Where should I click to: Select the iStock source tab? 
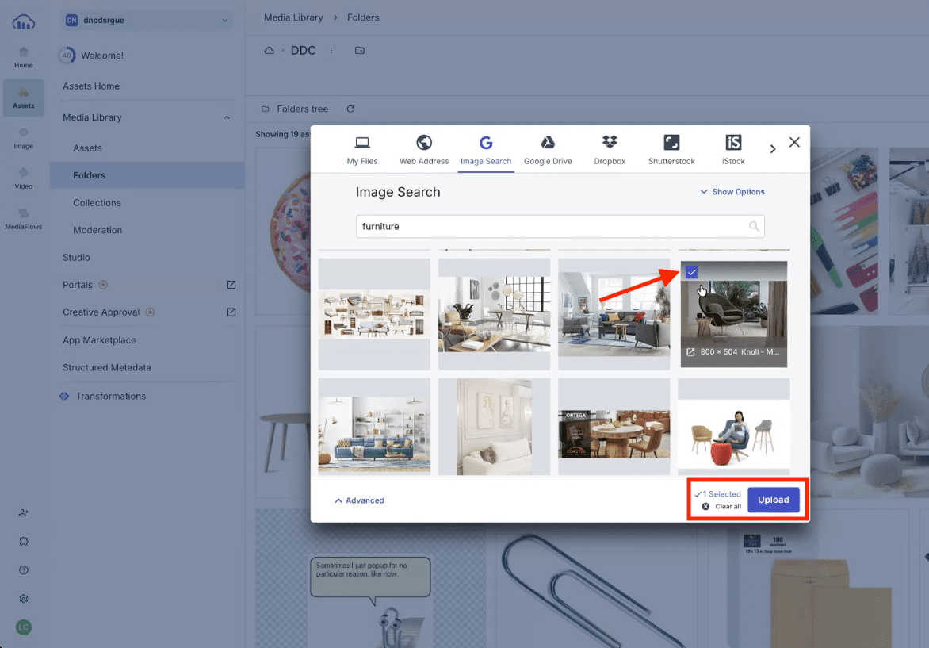[x=733, y=150]
